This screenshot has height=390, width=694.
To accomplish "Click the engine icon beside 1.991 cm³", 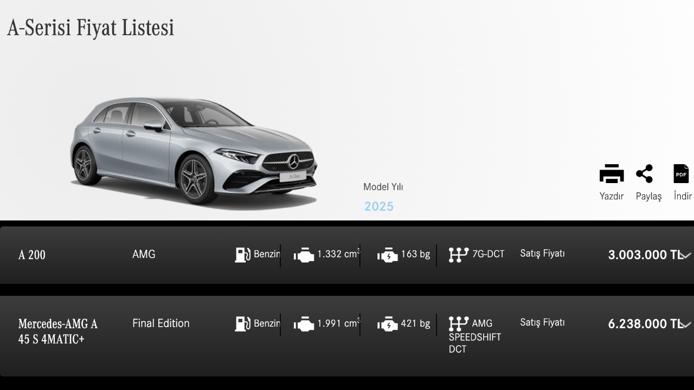I will point(304,324).
